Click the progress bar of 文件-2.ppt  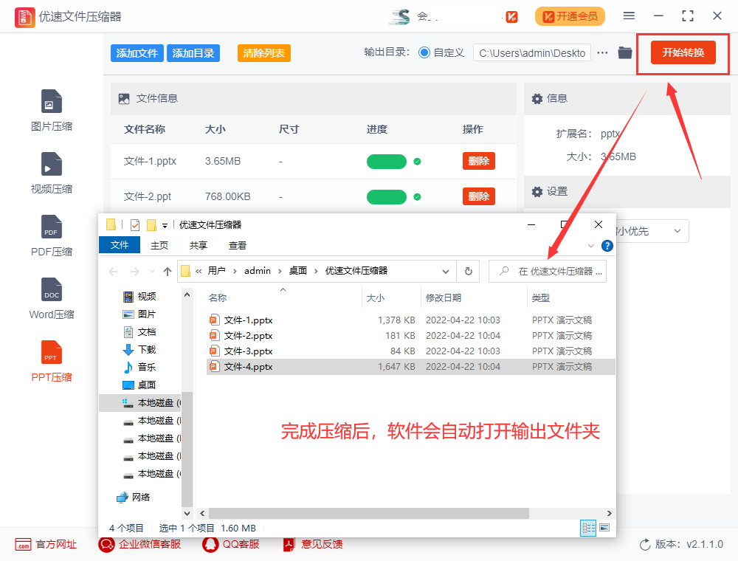tap(387, 197)
